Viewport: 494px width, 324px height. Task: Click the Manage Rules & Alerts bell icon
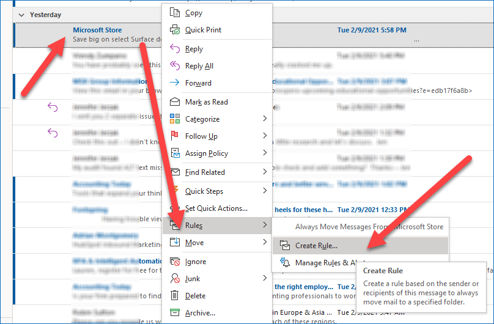(x=285, y=262)
